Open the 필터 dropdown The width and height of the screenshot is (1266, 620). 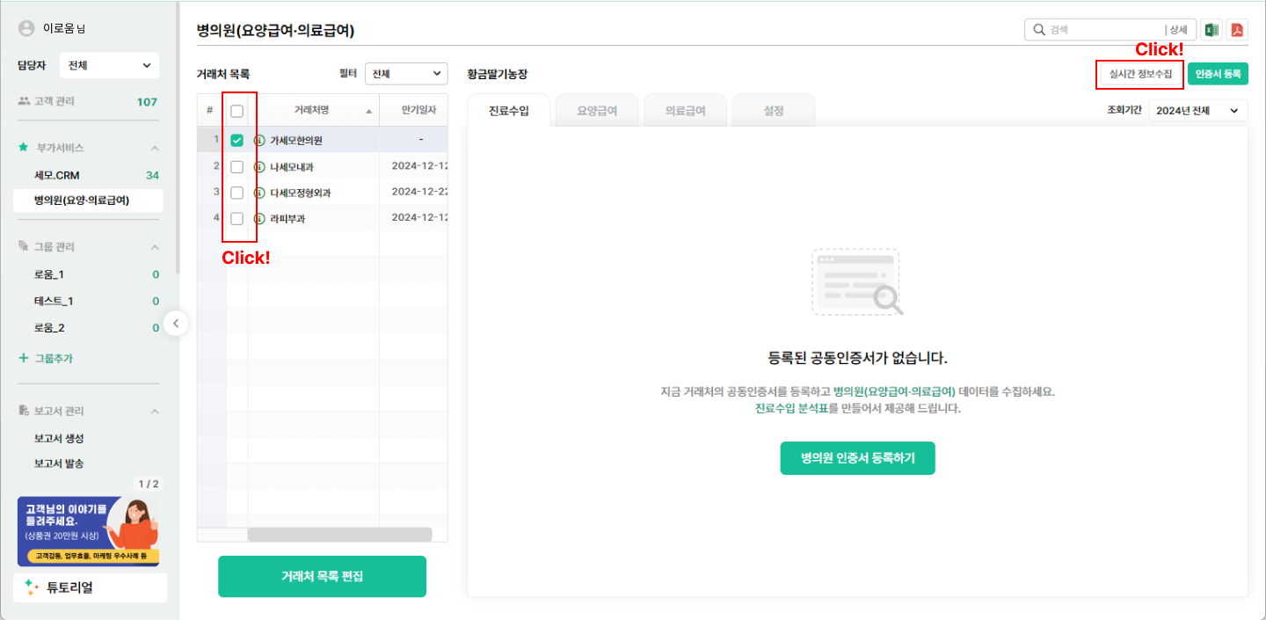tap(405, 74)
